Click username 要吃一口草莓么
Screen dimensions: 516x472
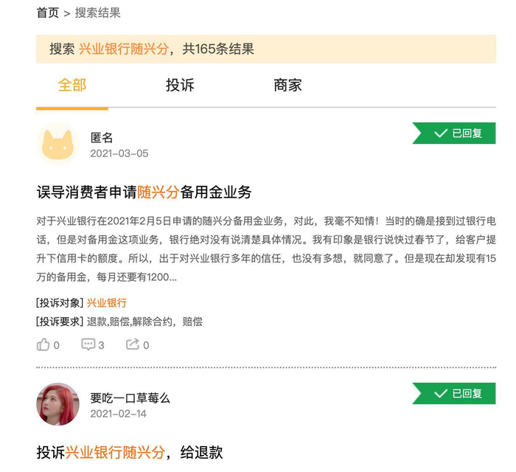click(130, 398)
